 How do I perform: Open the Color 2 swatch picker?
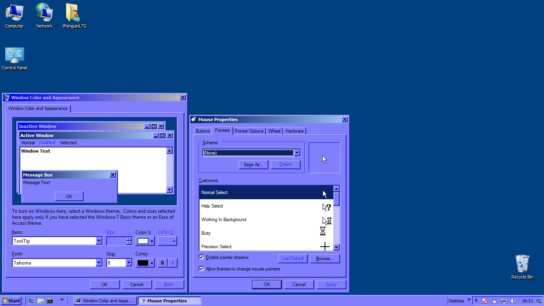[x=167, y=241]
